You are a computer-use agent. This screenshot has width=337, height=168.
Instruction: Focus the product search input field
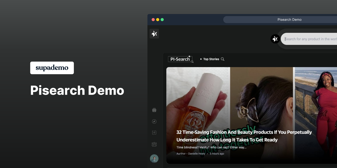tap(309, 39)
